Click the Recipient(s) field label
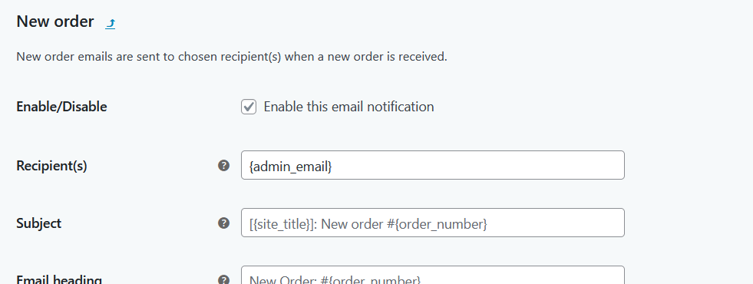 (52, 166)
